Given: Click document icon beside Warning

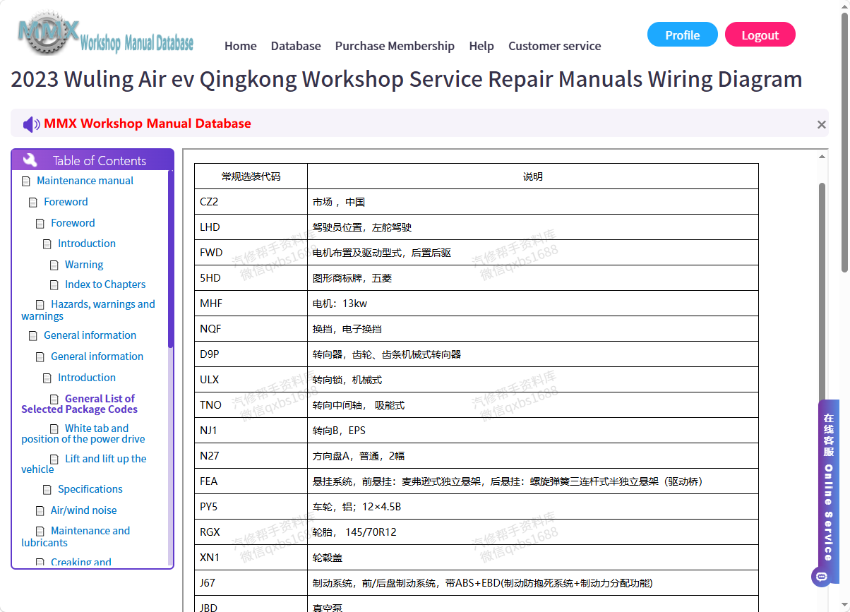Looking at the screenshot, I should click(54, 265).
